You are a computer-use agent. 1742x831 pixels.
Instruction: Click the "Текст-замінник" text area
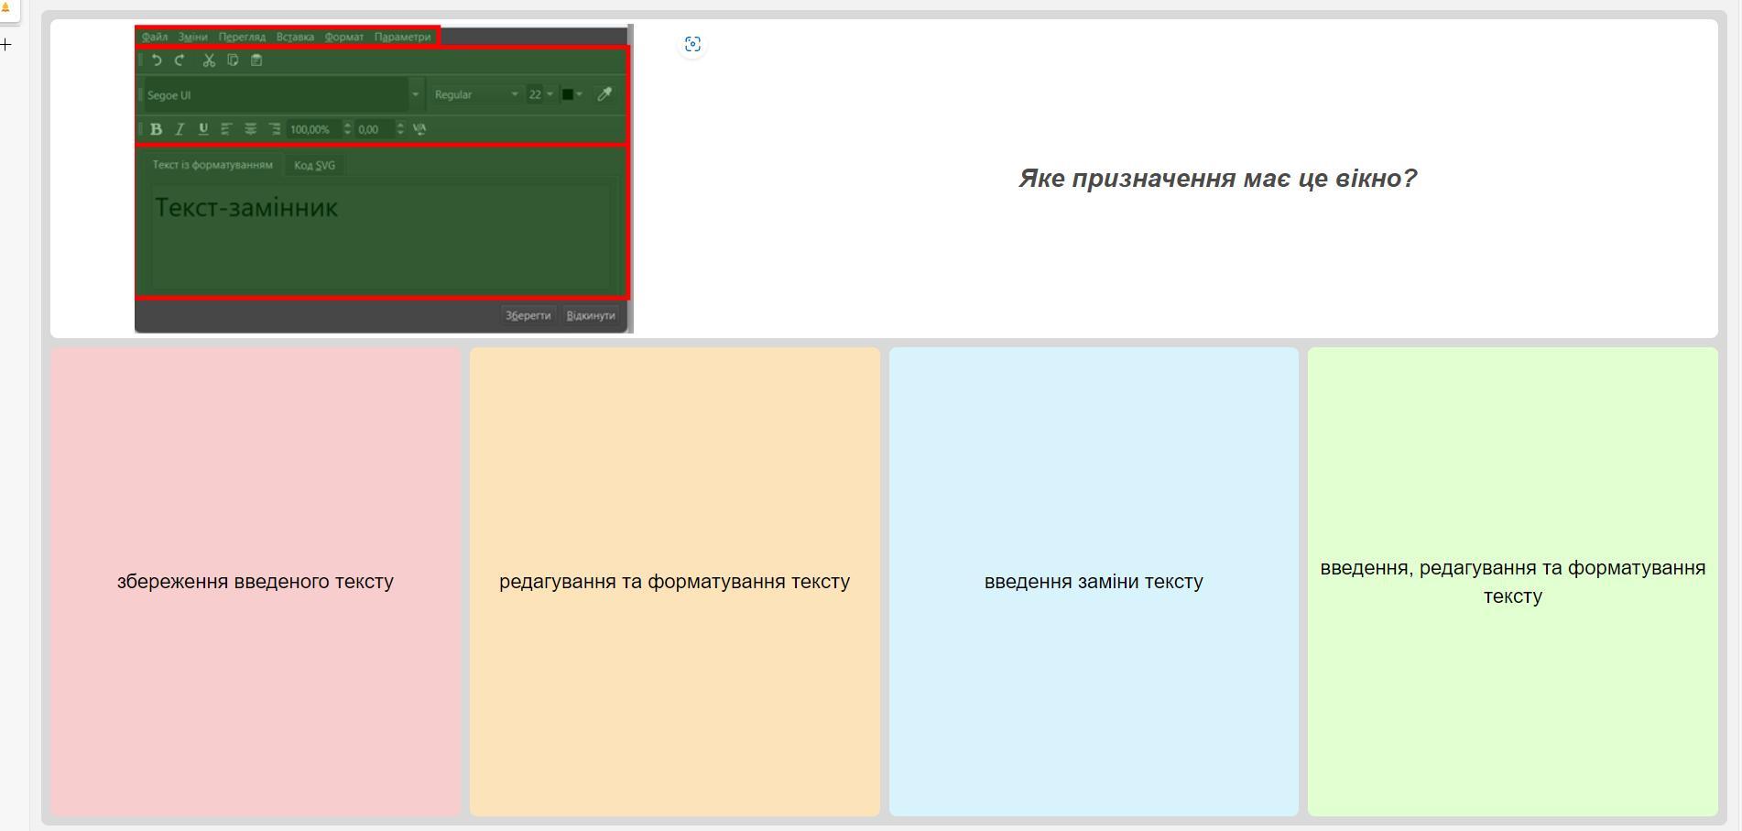pyautogui.click(x=381, y=235)
